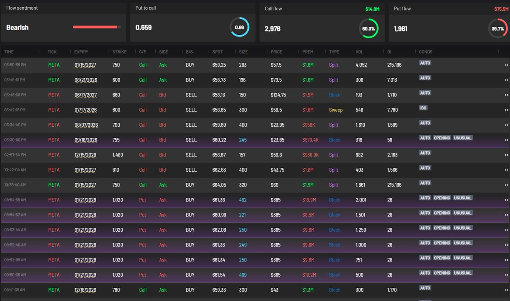Open row menu dots for 09:41:38 AM trade
510x301 pixels.
point(506,290)
